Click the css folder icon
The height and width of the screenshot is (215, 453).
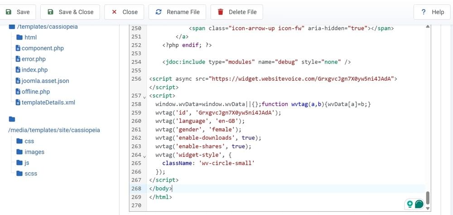coord(19,141)
